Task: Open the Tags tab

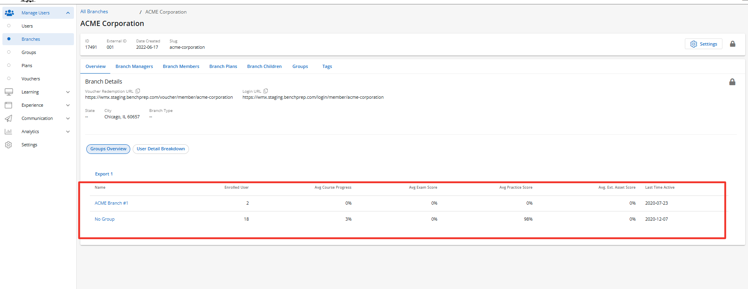Action: [x=327, y=66]
